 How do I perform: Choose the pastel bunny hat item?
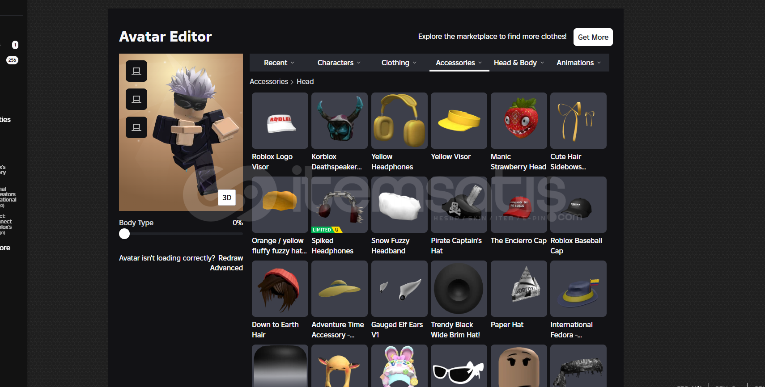399,366
